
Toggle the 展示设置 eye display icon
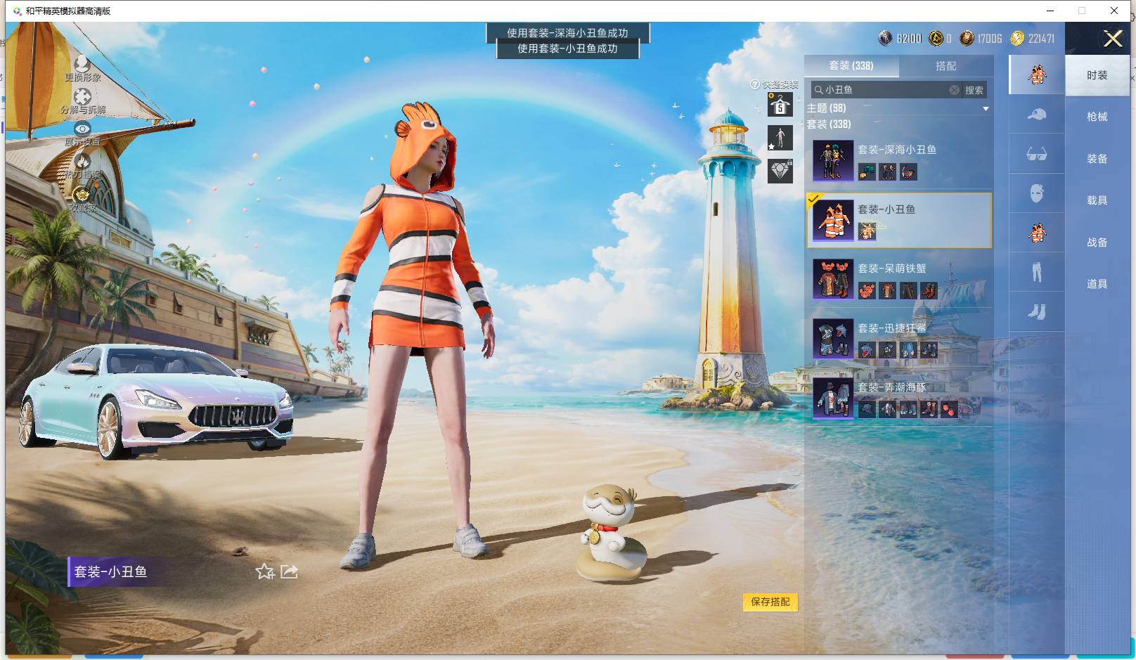coord(82,129)
